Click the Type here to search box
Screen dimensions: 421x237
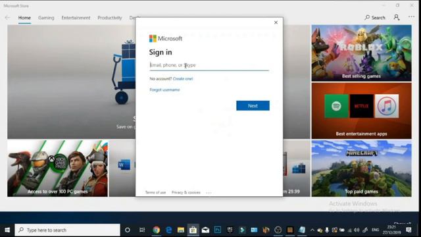click(x=67, y=230)
